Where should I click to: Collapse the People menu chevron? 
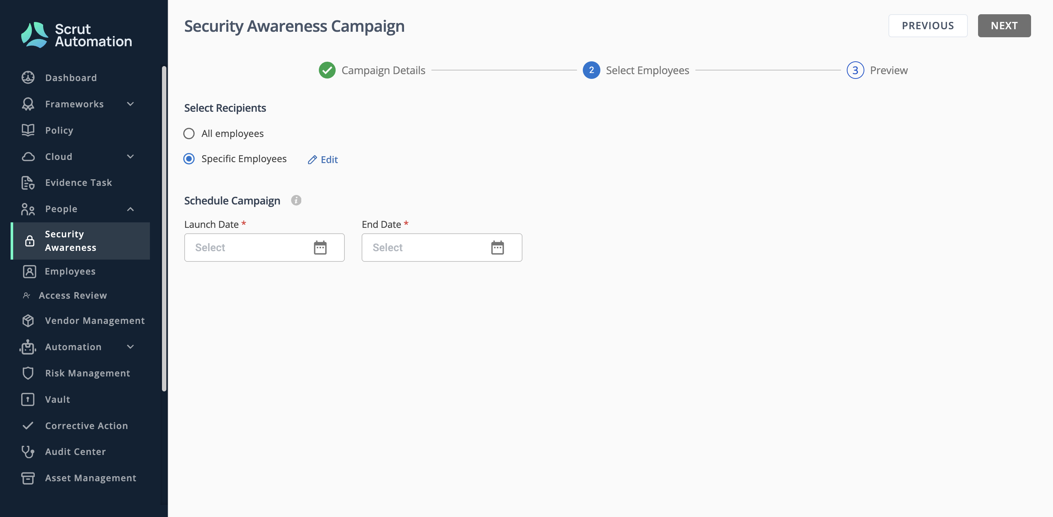coord(131,209)
